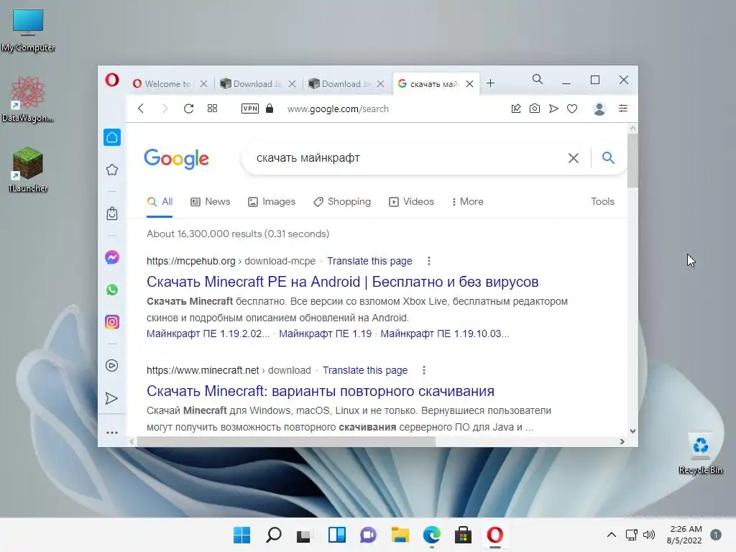
Task: Take a snapshot with camera icon
Action: tap(534, 109)
